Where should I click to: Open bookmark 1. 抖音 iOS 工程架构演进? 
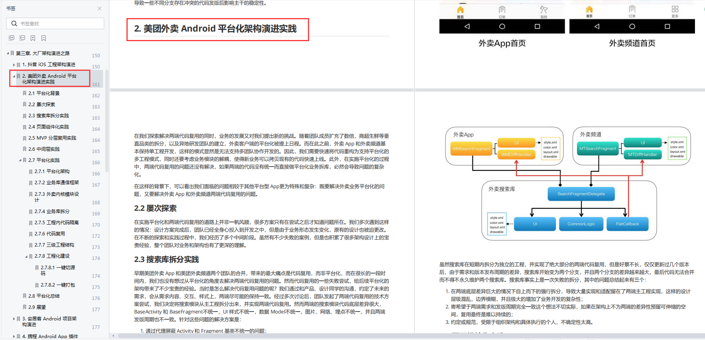(x=49, y=65)
